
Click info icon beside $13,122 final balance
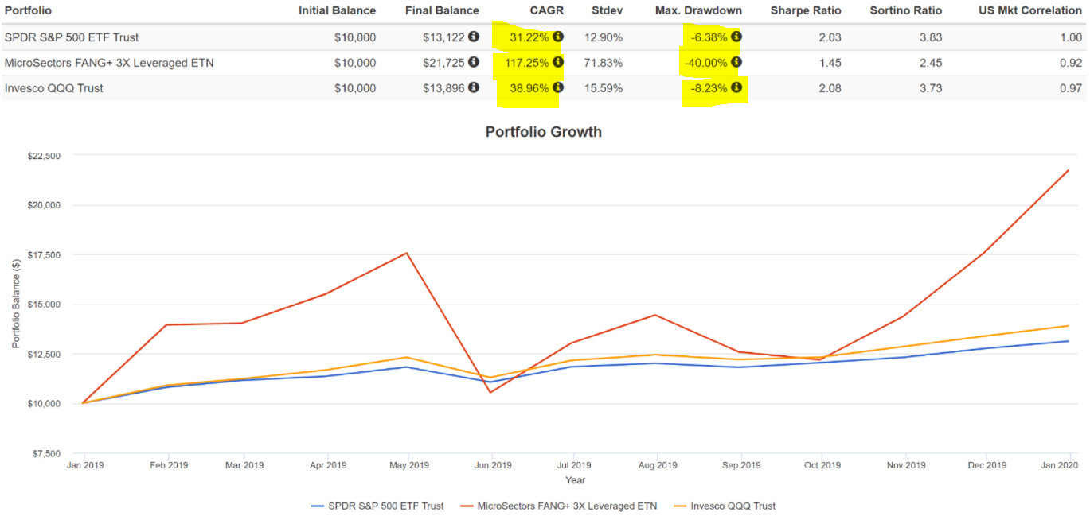[474, 37]
